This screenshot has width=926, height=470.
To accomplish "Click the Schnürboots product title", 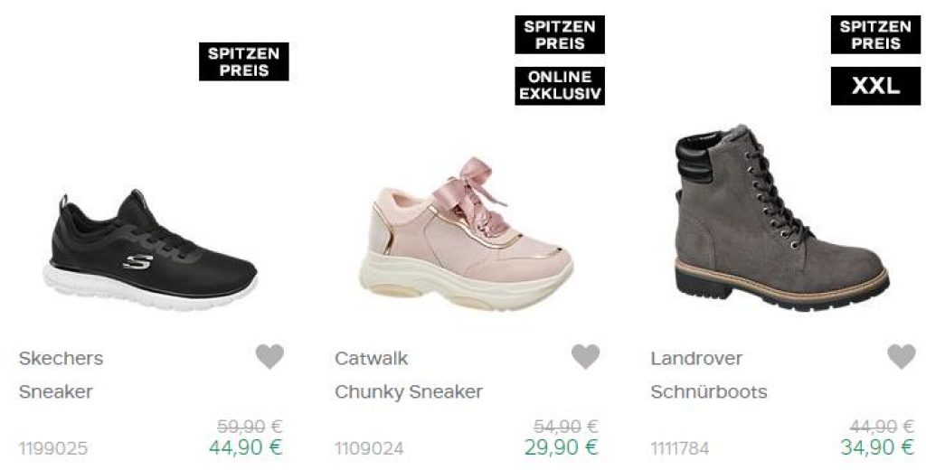I will tap(709, 392).
